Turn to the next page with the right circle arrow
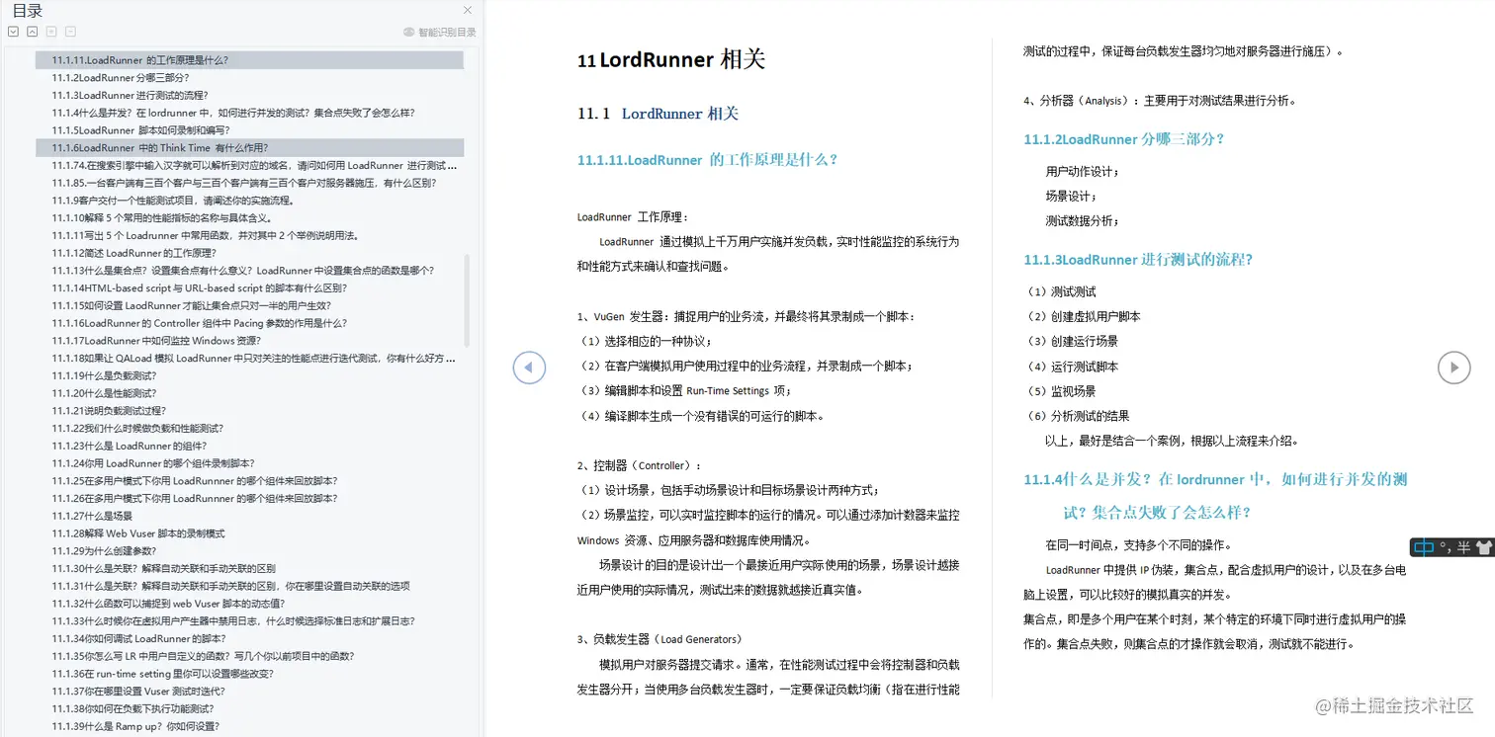This screenshot has height=737, width=1495. click(x=1453, y=368)
